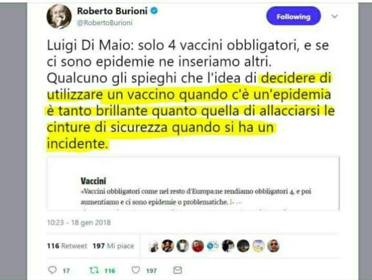Click the blue verified badge
The image size is (372, 280).
pos(154,10)
